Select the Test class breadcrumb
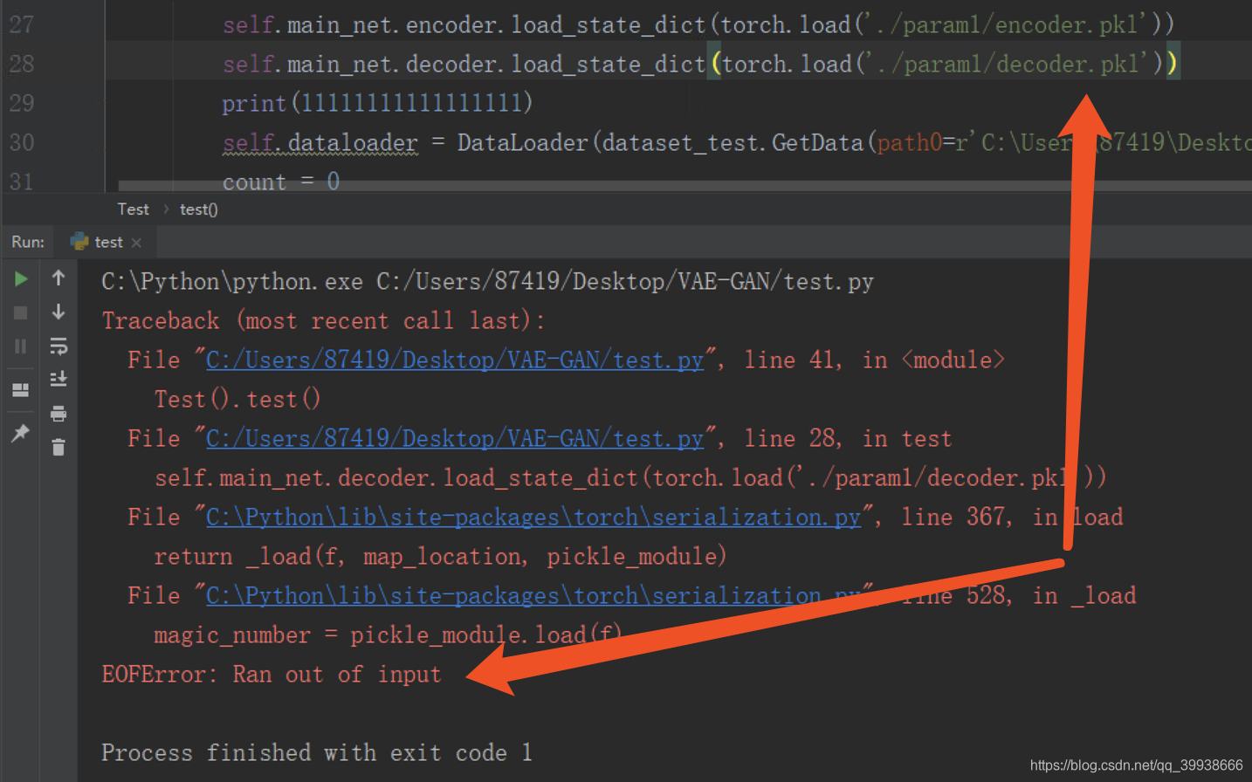This screenshot has width=1252, height=782. [133, 209]
